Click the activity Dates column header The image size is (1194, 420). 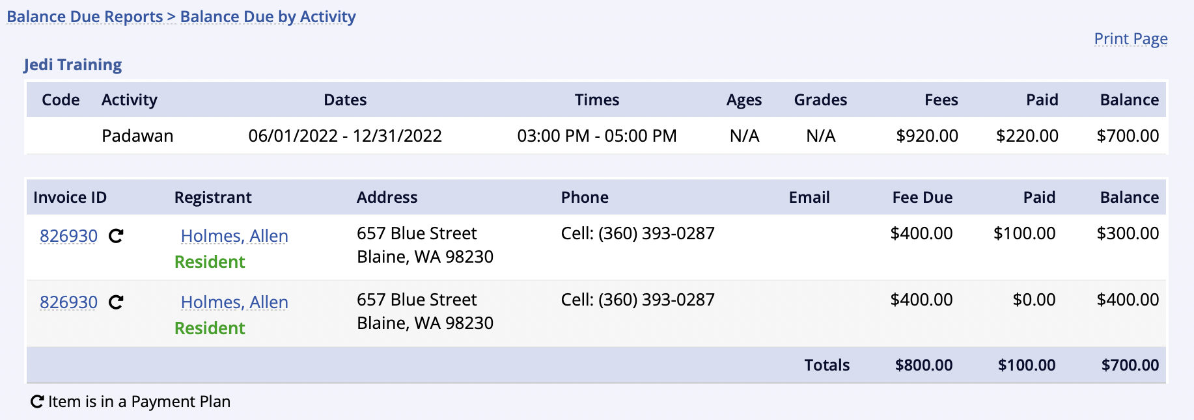point(345,100)
